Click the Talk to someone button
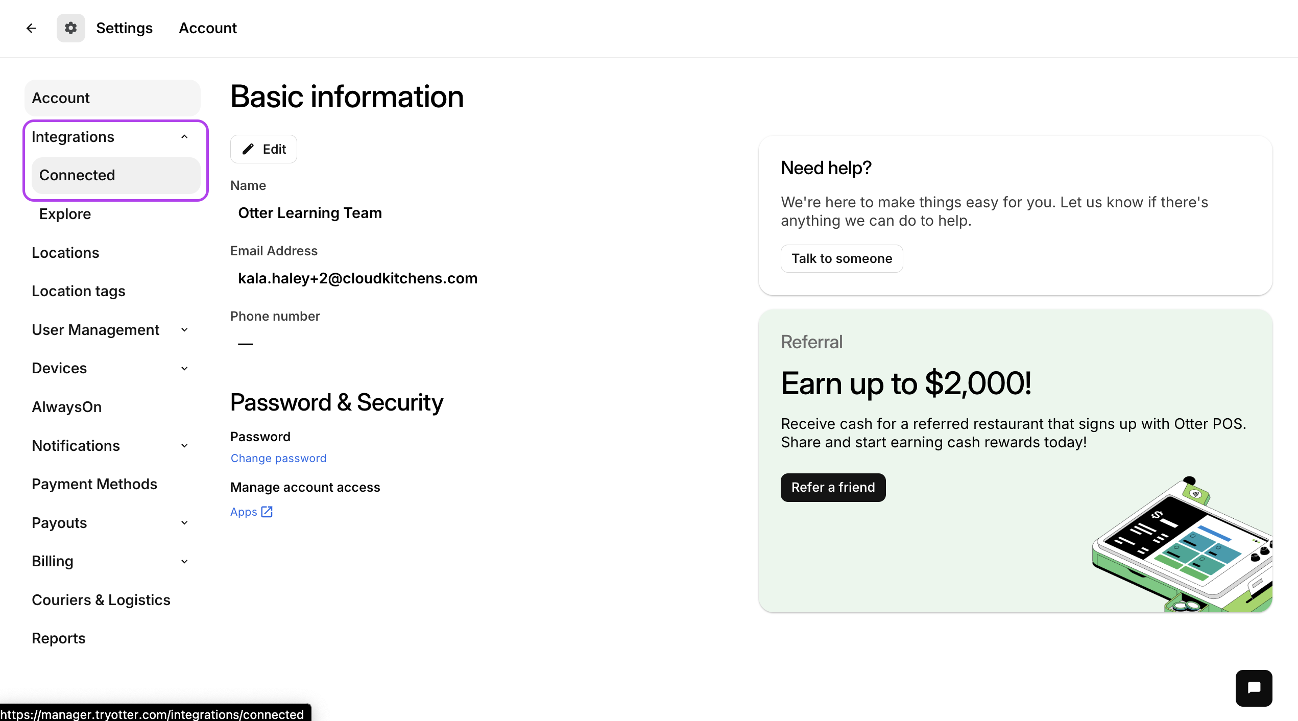Viewport: 1298px width, 721px height. click(x=842, y=258)
